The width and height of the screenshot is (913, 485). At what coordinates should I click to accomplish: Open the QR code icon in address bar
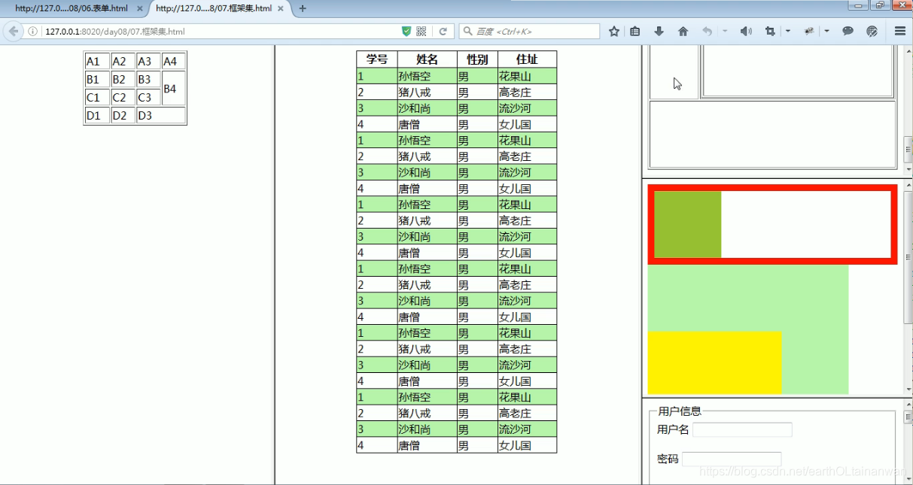click(422, 31)
